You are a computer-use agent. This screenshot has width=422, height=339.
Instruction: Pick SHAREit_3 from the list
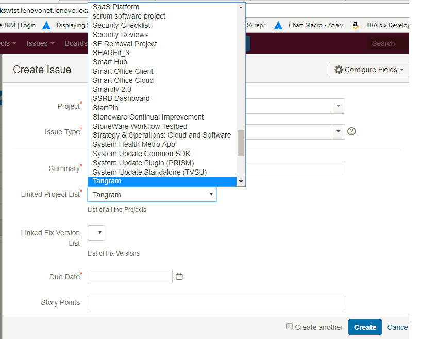click(x=162, y=53)
